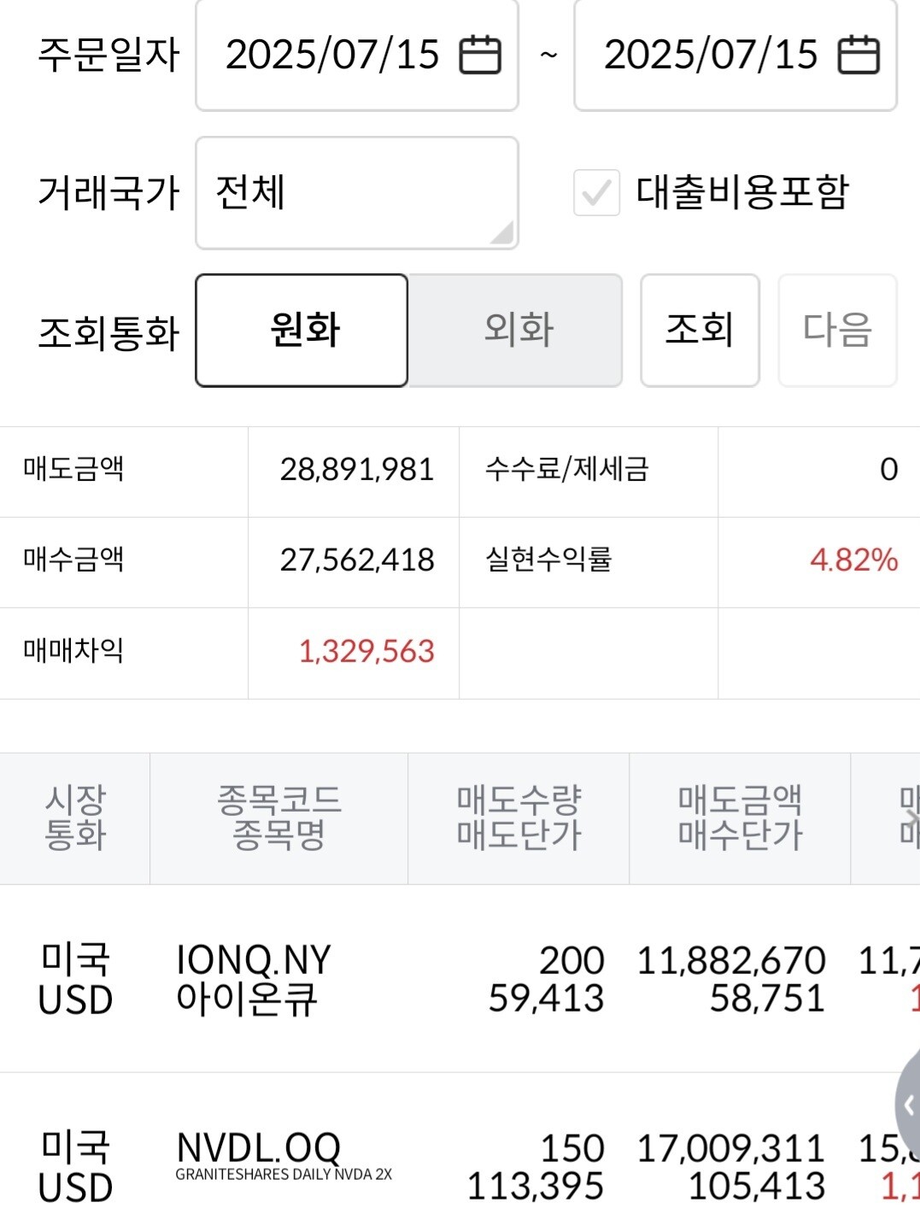
Task: Click the start date field 2025/07/15
Action: (333, 56)
